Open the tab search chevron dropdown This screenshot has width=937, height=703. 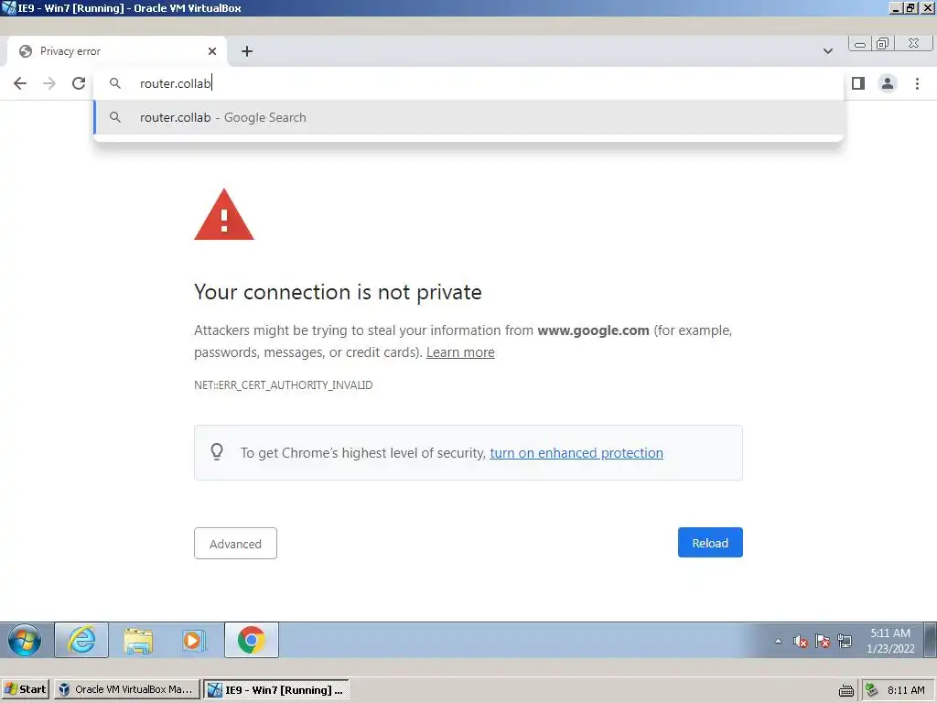coord(827,51)
